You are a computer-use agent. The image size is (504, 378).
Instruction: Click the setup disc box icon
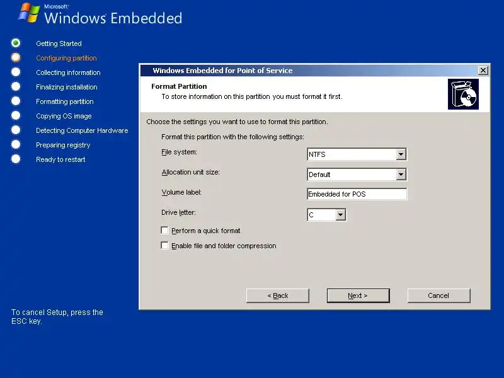click(463, 94)
